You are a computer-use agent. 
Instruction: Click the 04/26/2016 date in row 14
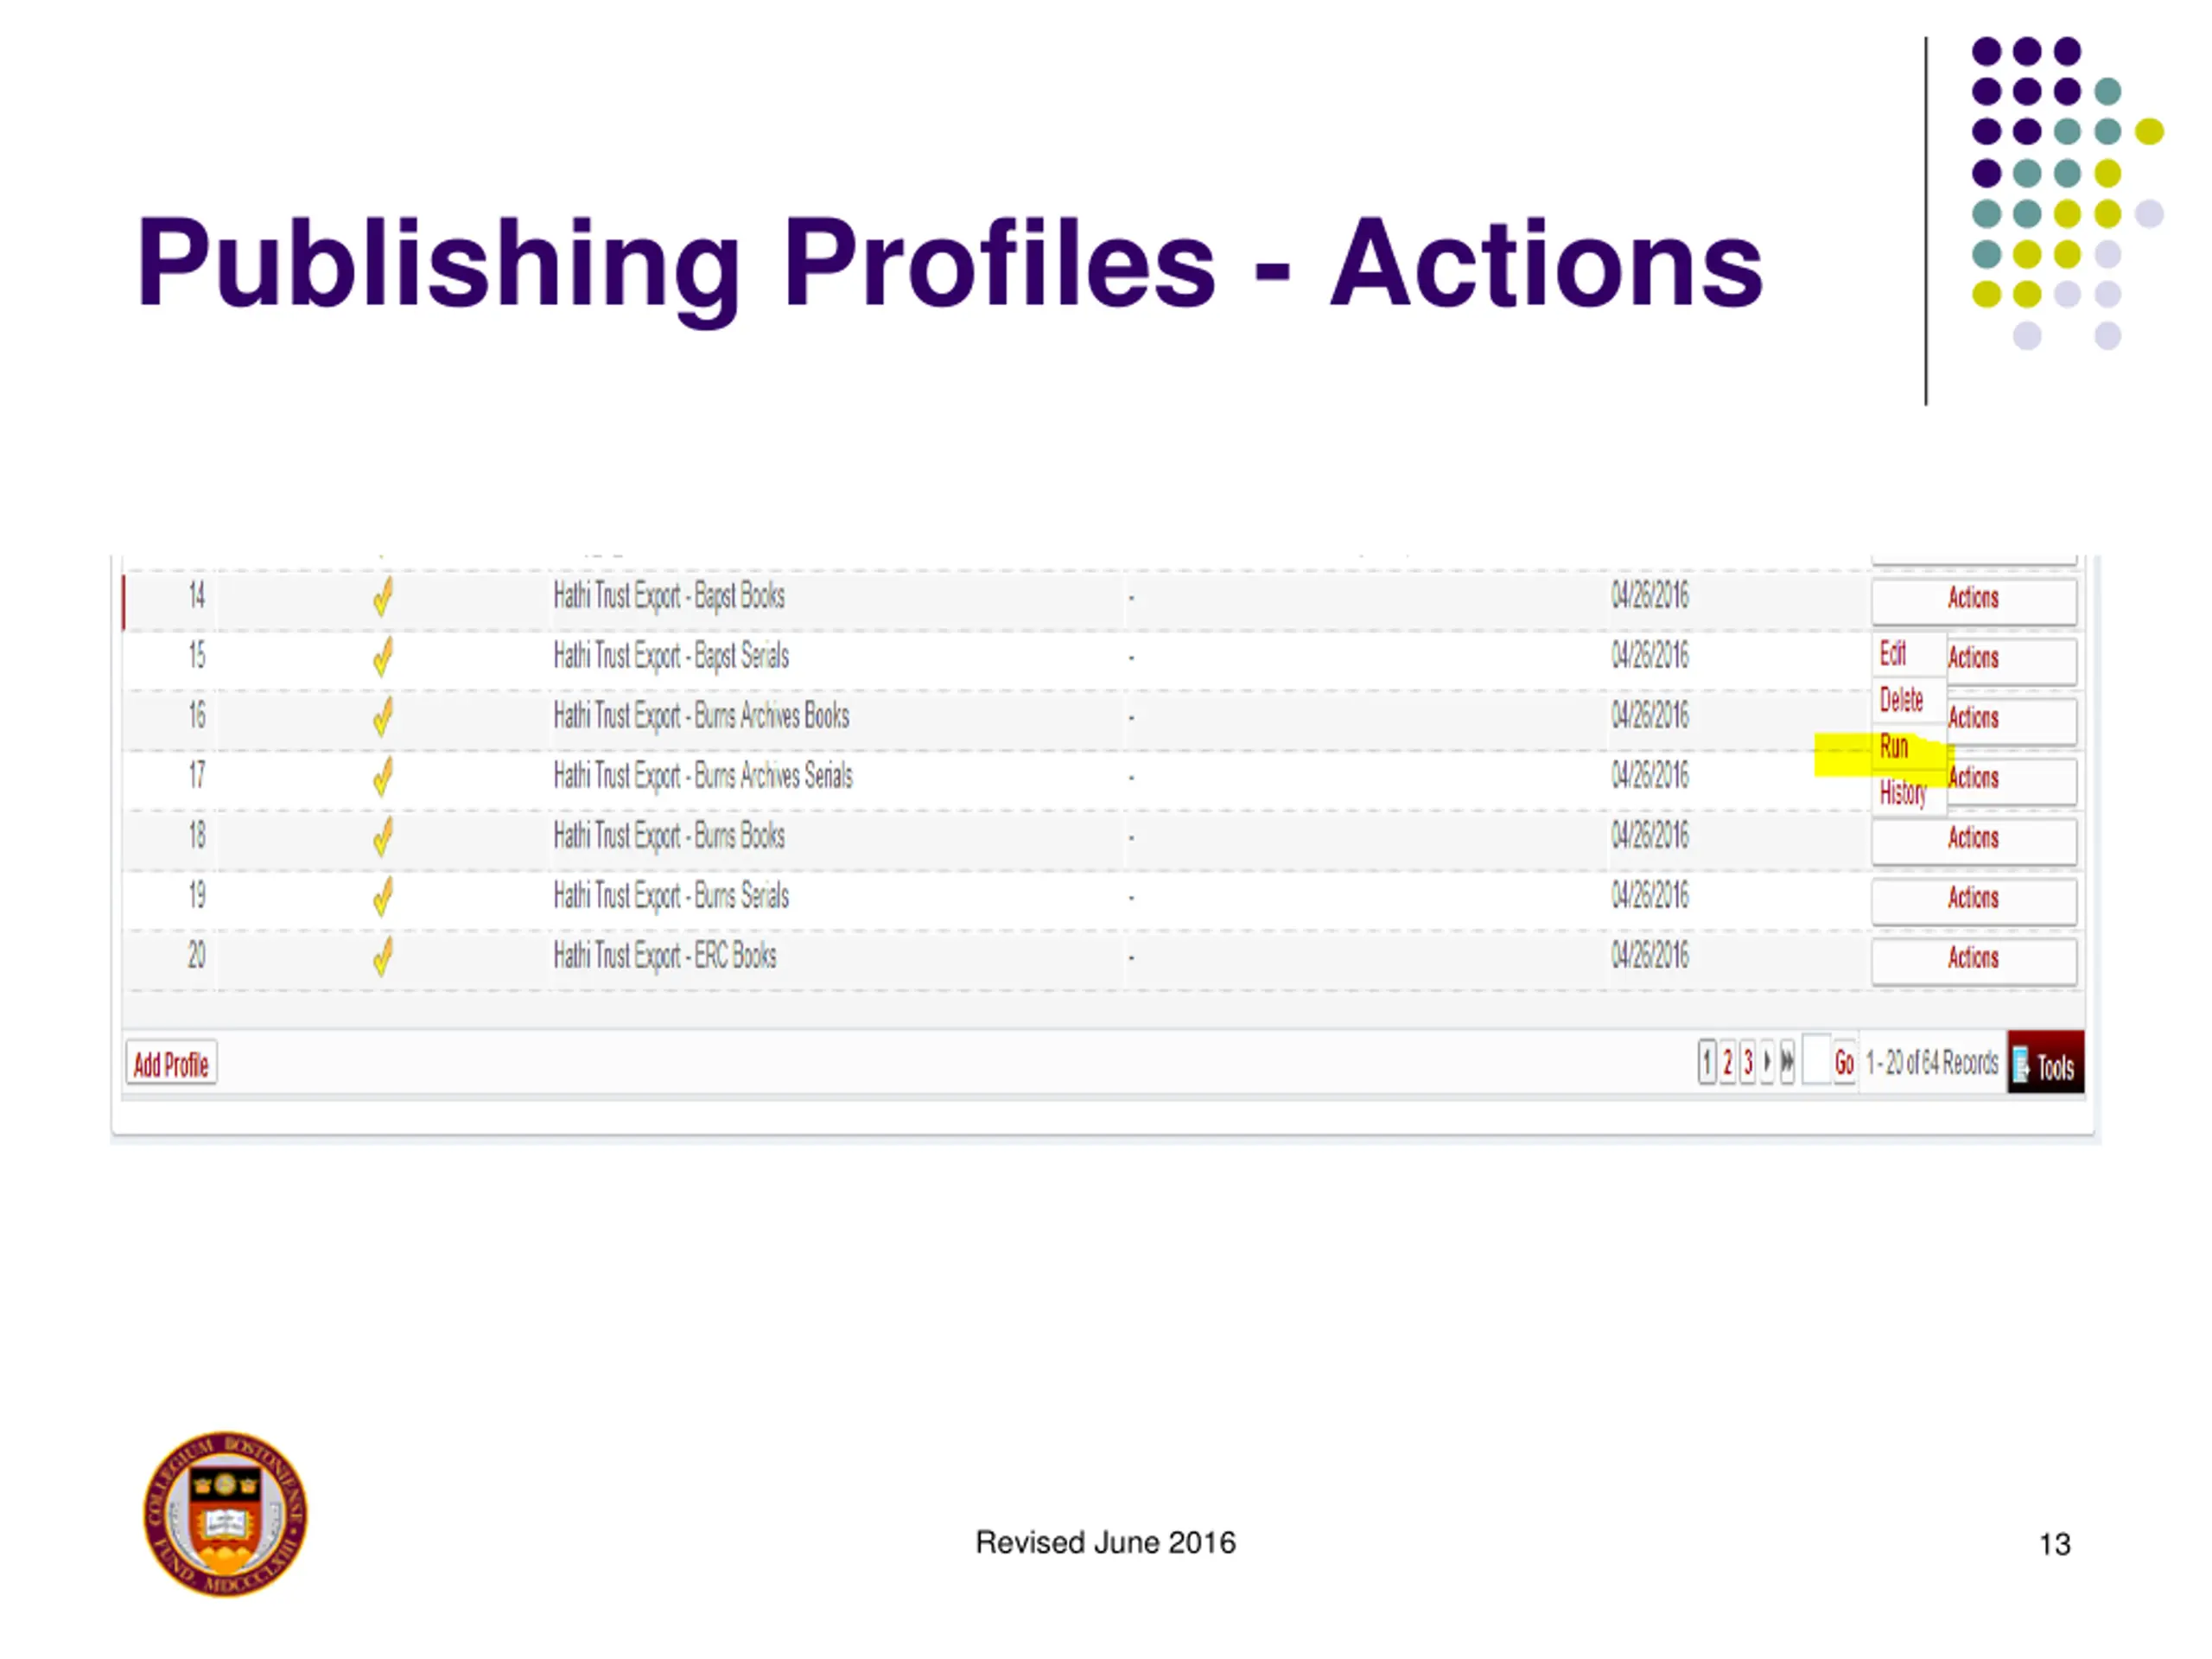(1649, 596)
